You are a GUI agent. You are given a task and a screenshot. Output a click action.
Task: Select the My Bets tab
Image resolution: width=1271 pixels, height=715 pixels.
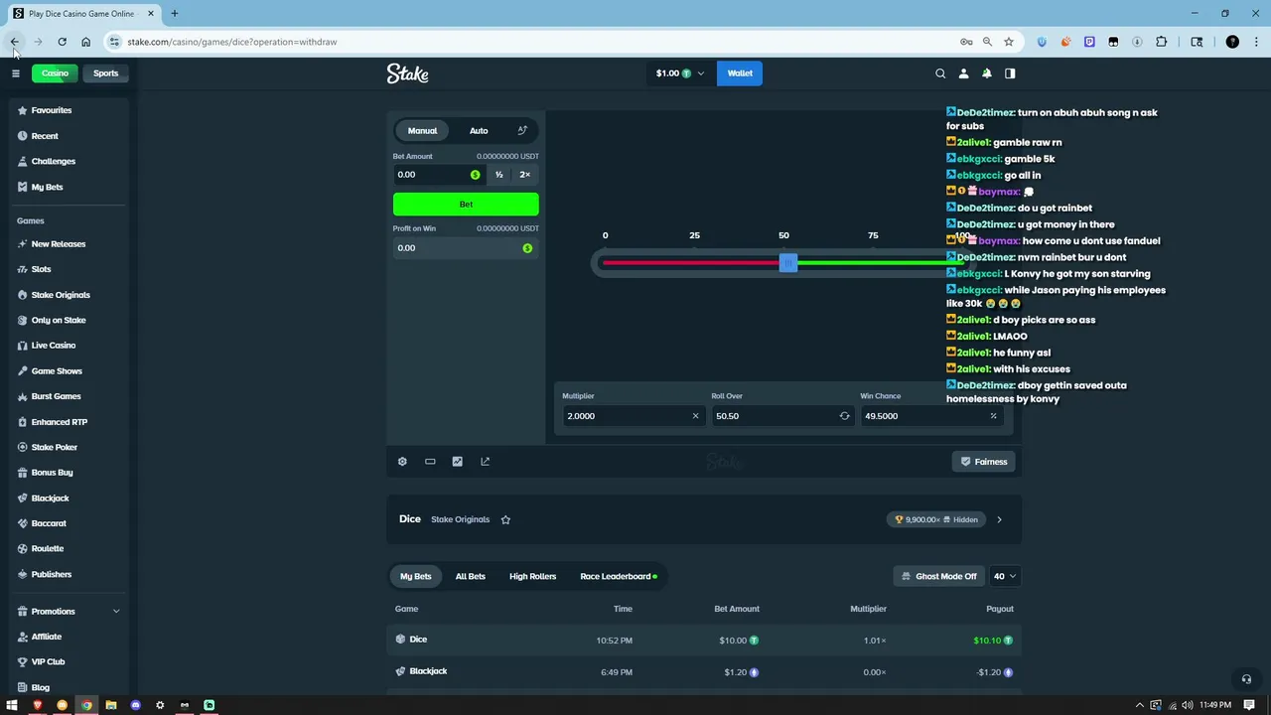coord(416,576)
